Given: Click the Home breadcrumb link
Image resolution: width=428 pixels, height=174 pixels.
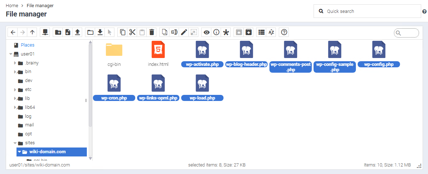Looking at the screenshot, I should (x=12, y=5).
